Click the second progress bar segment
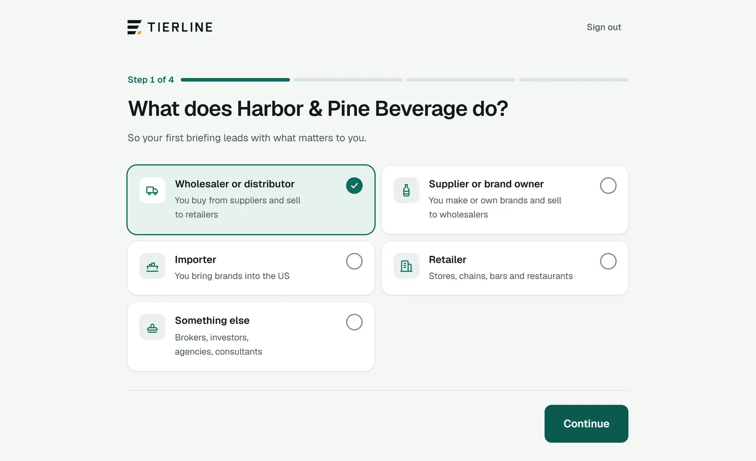This screenshot has width=756, height=461. (x=348, y=80)
